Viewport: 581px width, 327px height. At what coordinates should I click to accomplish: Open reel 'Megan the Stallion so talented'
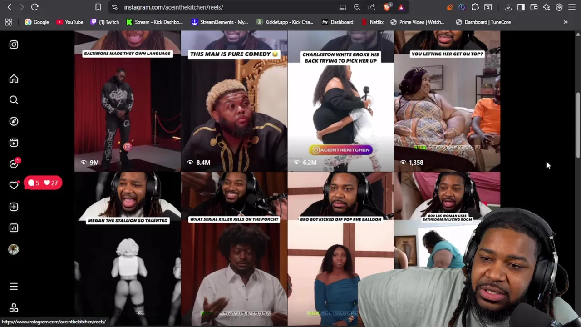pyautogui.click(x=128, y=249)
